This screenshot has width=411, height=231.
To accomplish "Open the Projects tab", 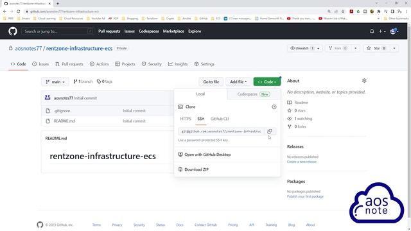I will 125,64.
